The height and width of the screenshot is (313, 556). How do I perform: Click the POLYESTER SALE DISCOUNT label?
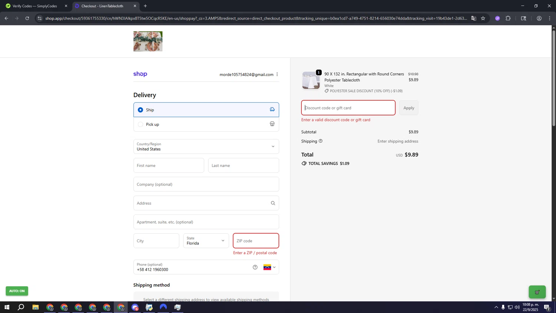[x=366, y=91]
